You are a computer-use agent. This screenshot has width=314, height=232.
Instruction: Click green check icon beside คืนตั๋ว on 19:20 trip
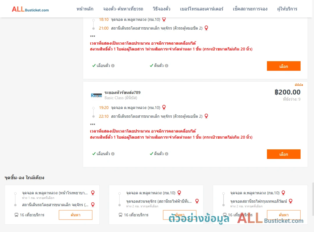151,154
